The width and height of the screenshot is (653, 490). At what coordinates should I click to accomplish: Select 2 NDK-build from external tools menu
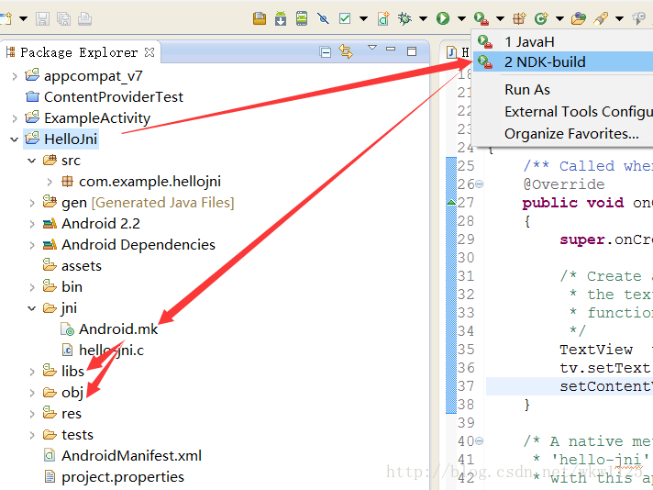point(563,61)
